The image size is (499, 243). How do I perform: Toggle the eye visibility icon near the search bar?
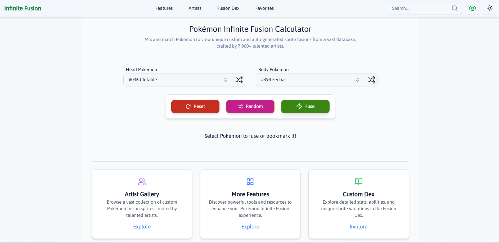[x=473, y=8]
